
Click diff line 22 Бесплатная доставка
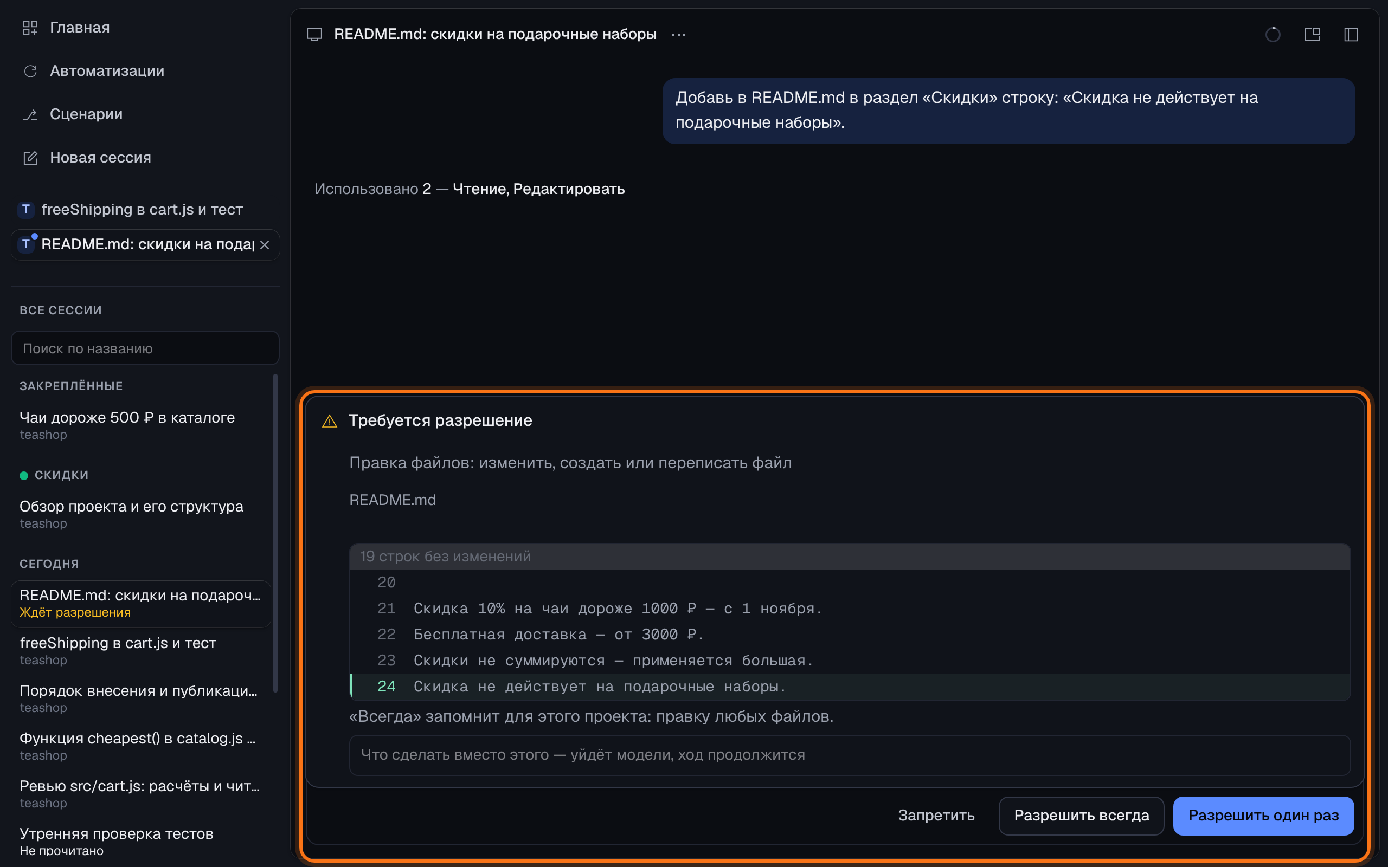850,635
